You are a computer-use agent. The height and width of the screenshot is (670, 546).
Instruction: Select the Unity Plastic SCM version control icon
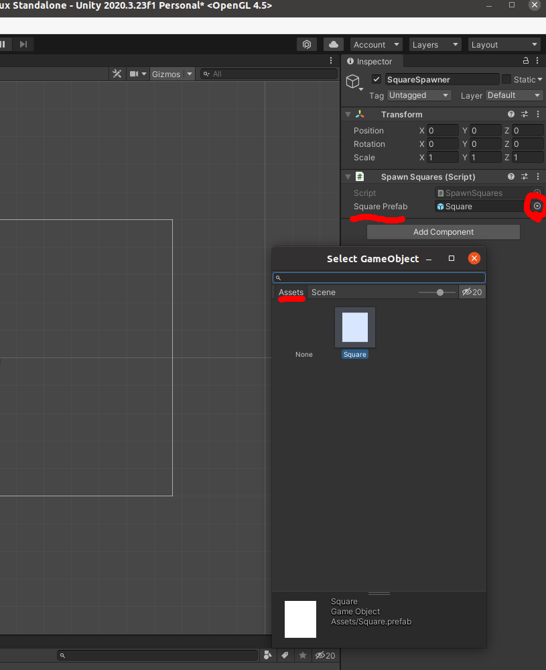coord(307,44)
